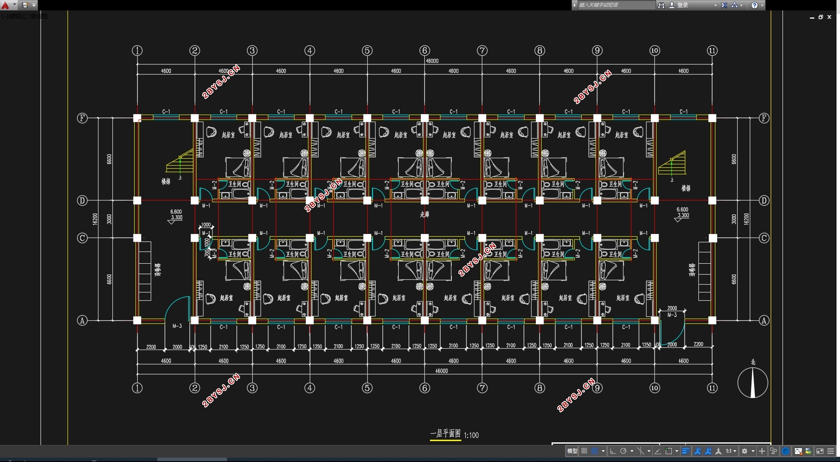
Task: Toggle object snap tracking
Action: click(x=658, y=451)
